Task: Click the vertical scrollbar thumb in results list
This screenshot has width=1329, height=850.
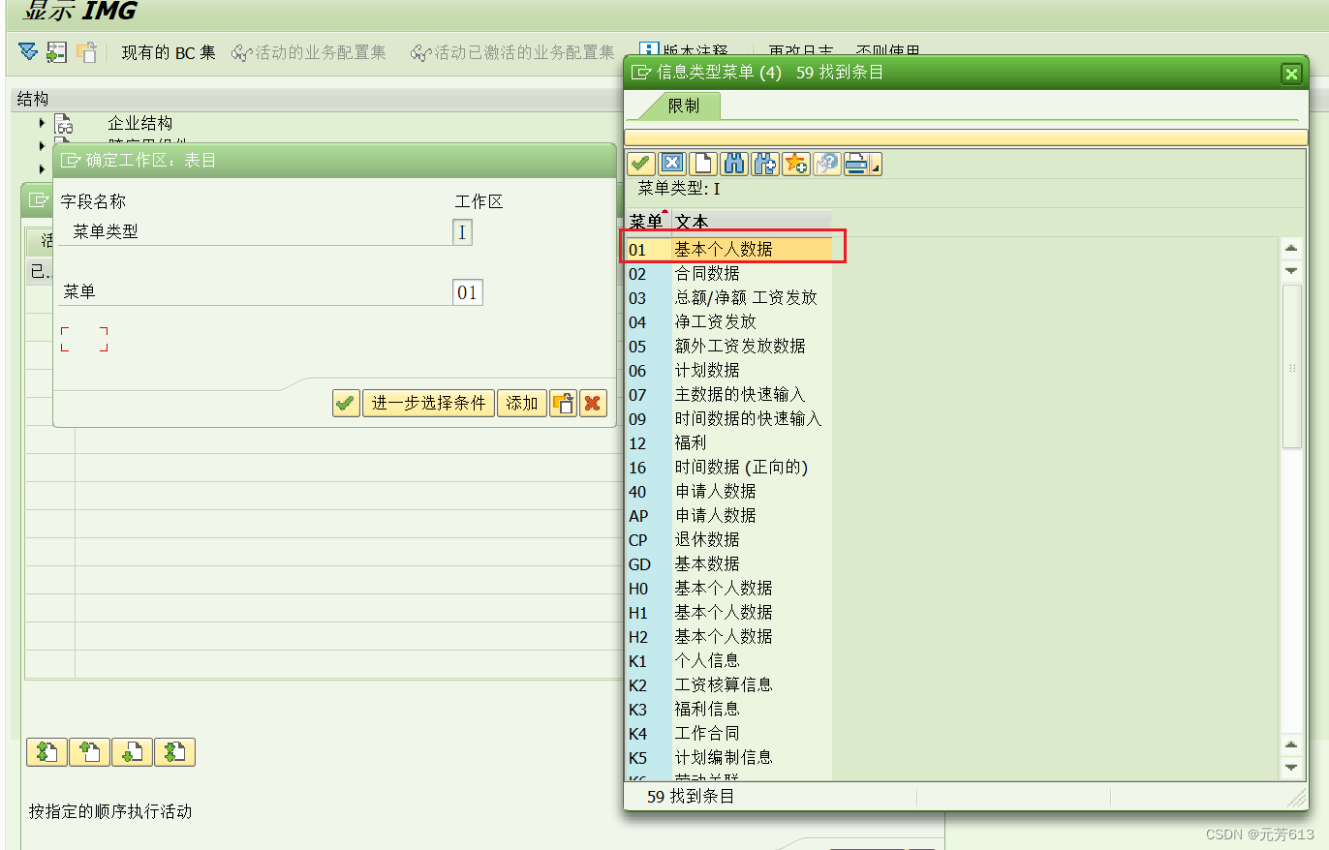Action: (x=1291, y=366)
